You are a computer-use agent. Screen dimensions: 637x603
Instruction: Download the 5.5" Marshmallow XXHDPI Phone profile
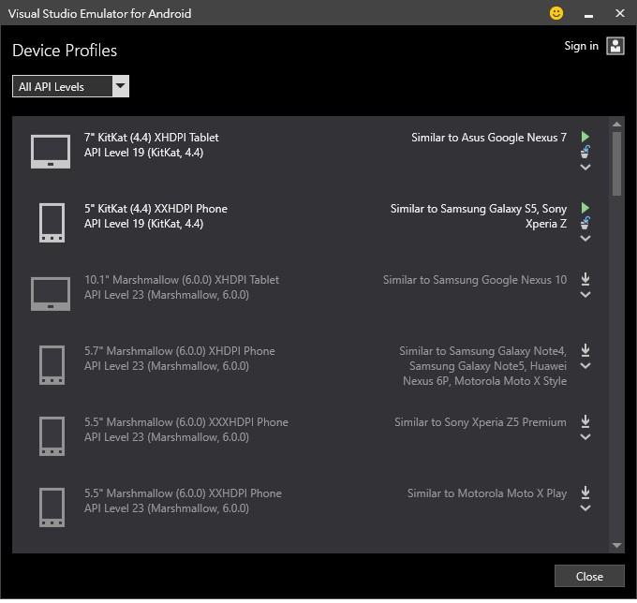point(585,493)
